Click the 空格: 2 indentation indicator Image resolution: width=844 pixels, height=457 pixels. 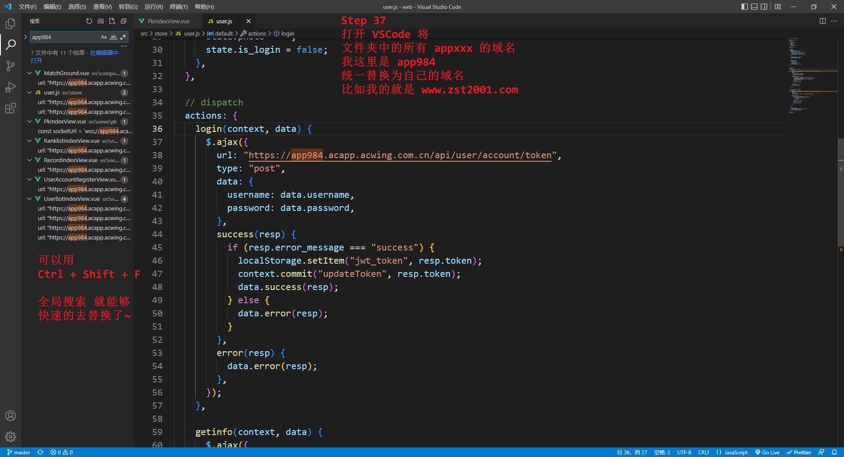(662, 452)
